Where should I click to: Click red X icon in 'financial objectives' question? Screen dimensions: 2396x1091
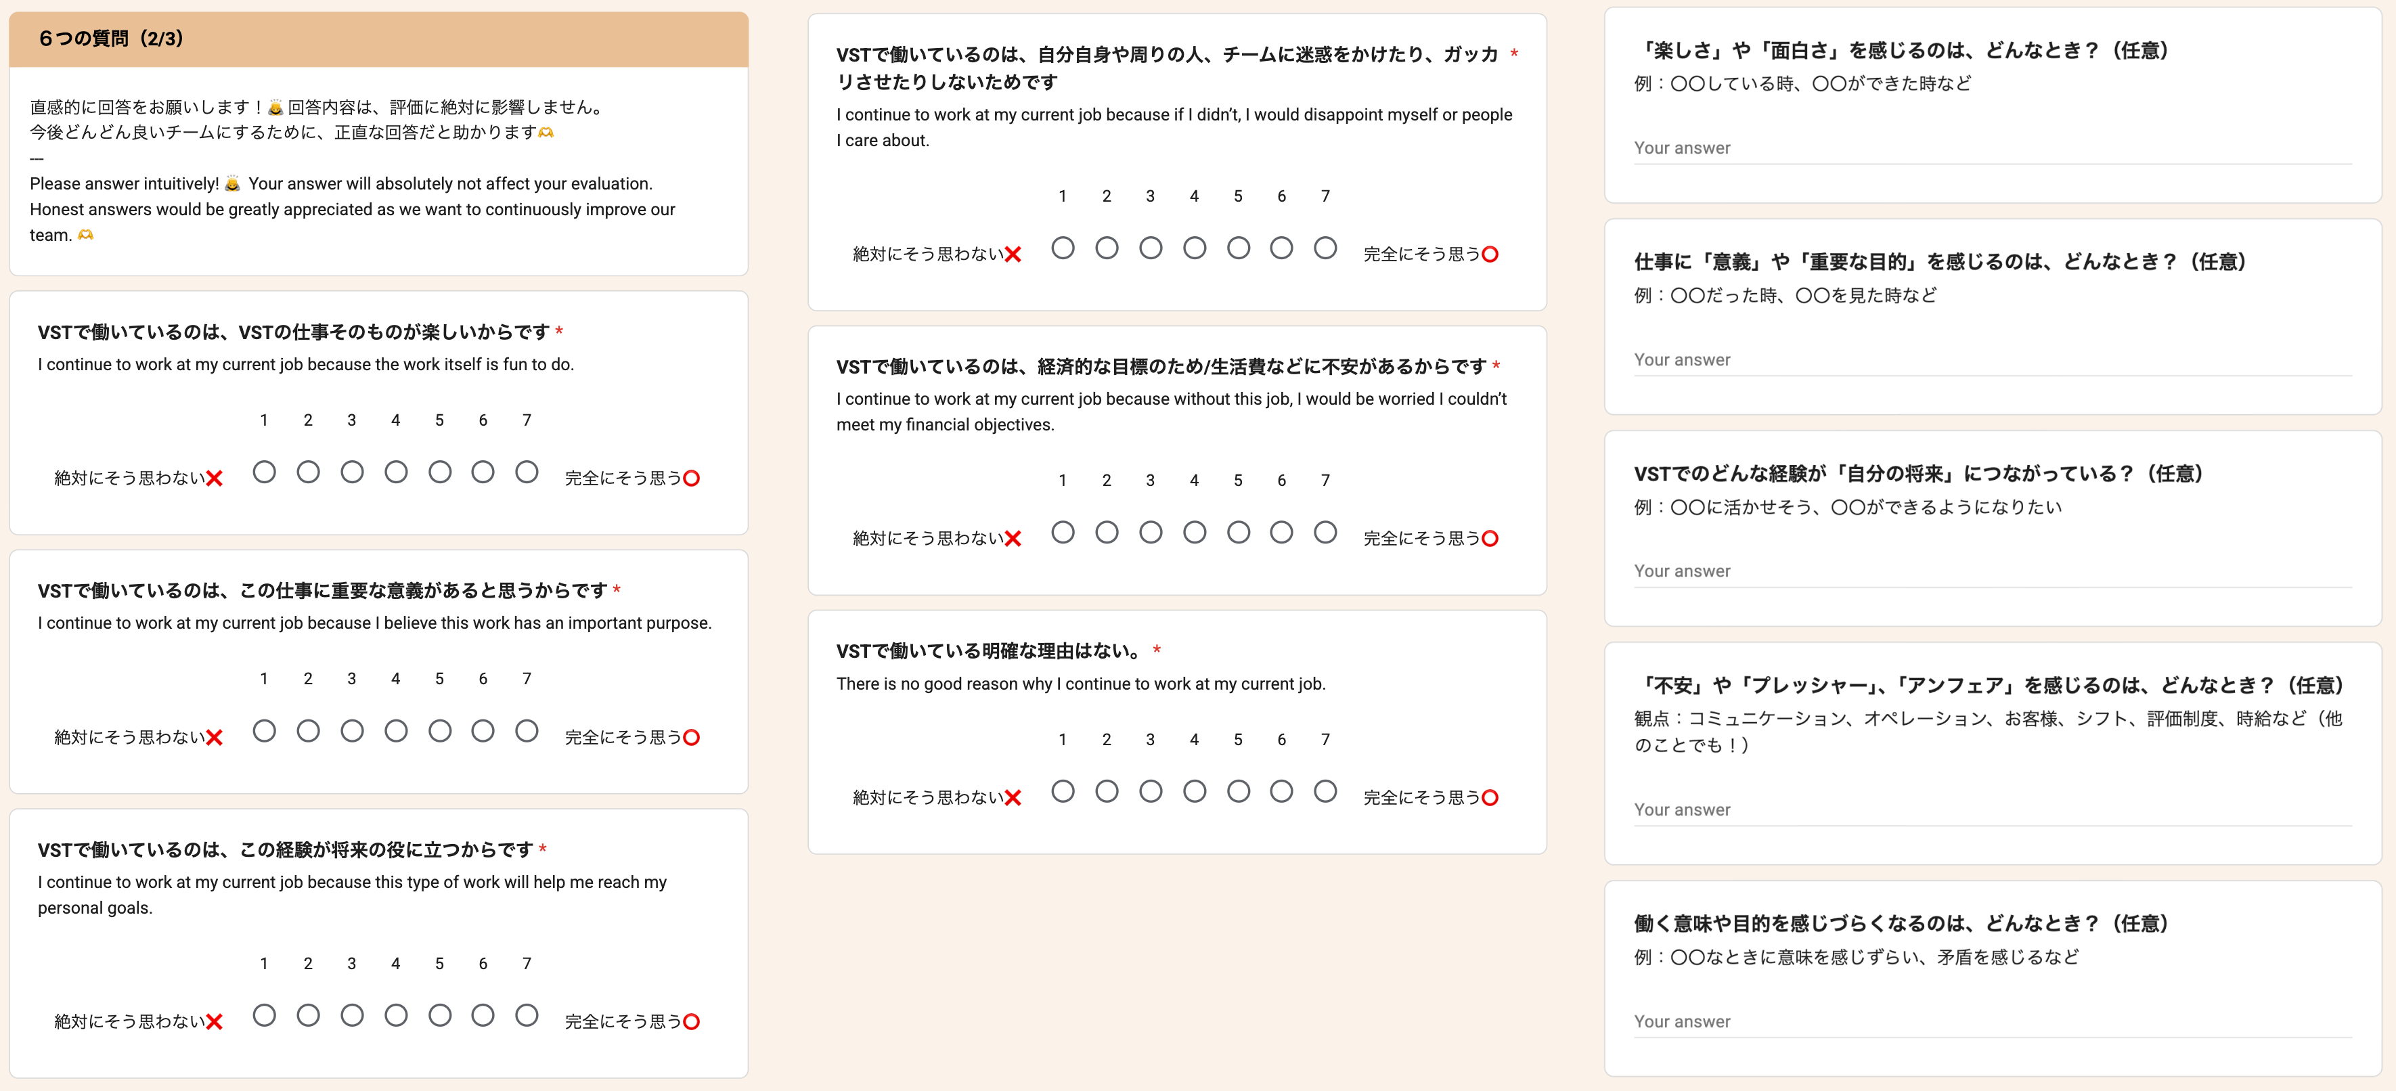click(x=1014, y=539)
